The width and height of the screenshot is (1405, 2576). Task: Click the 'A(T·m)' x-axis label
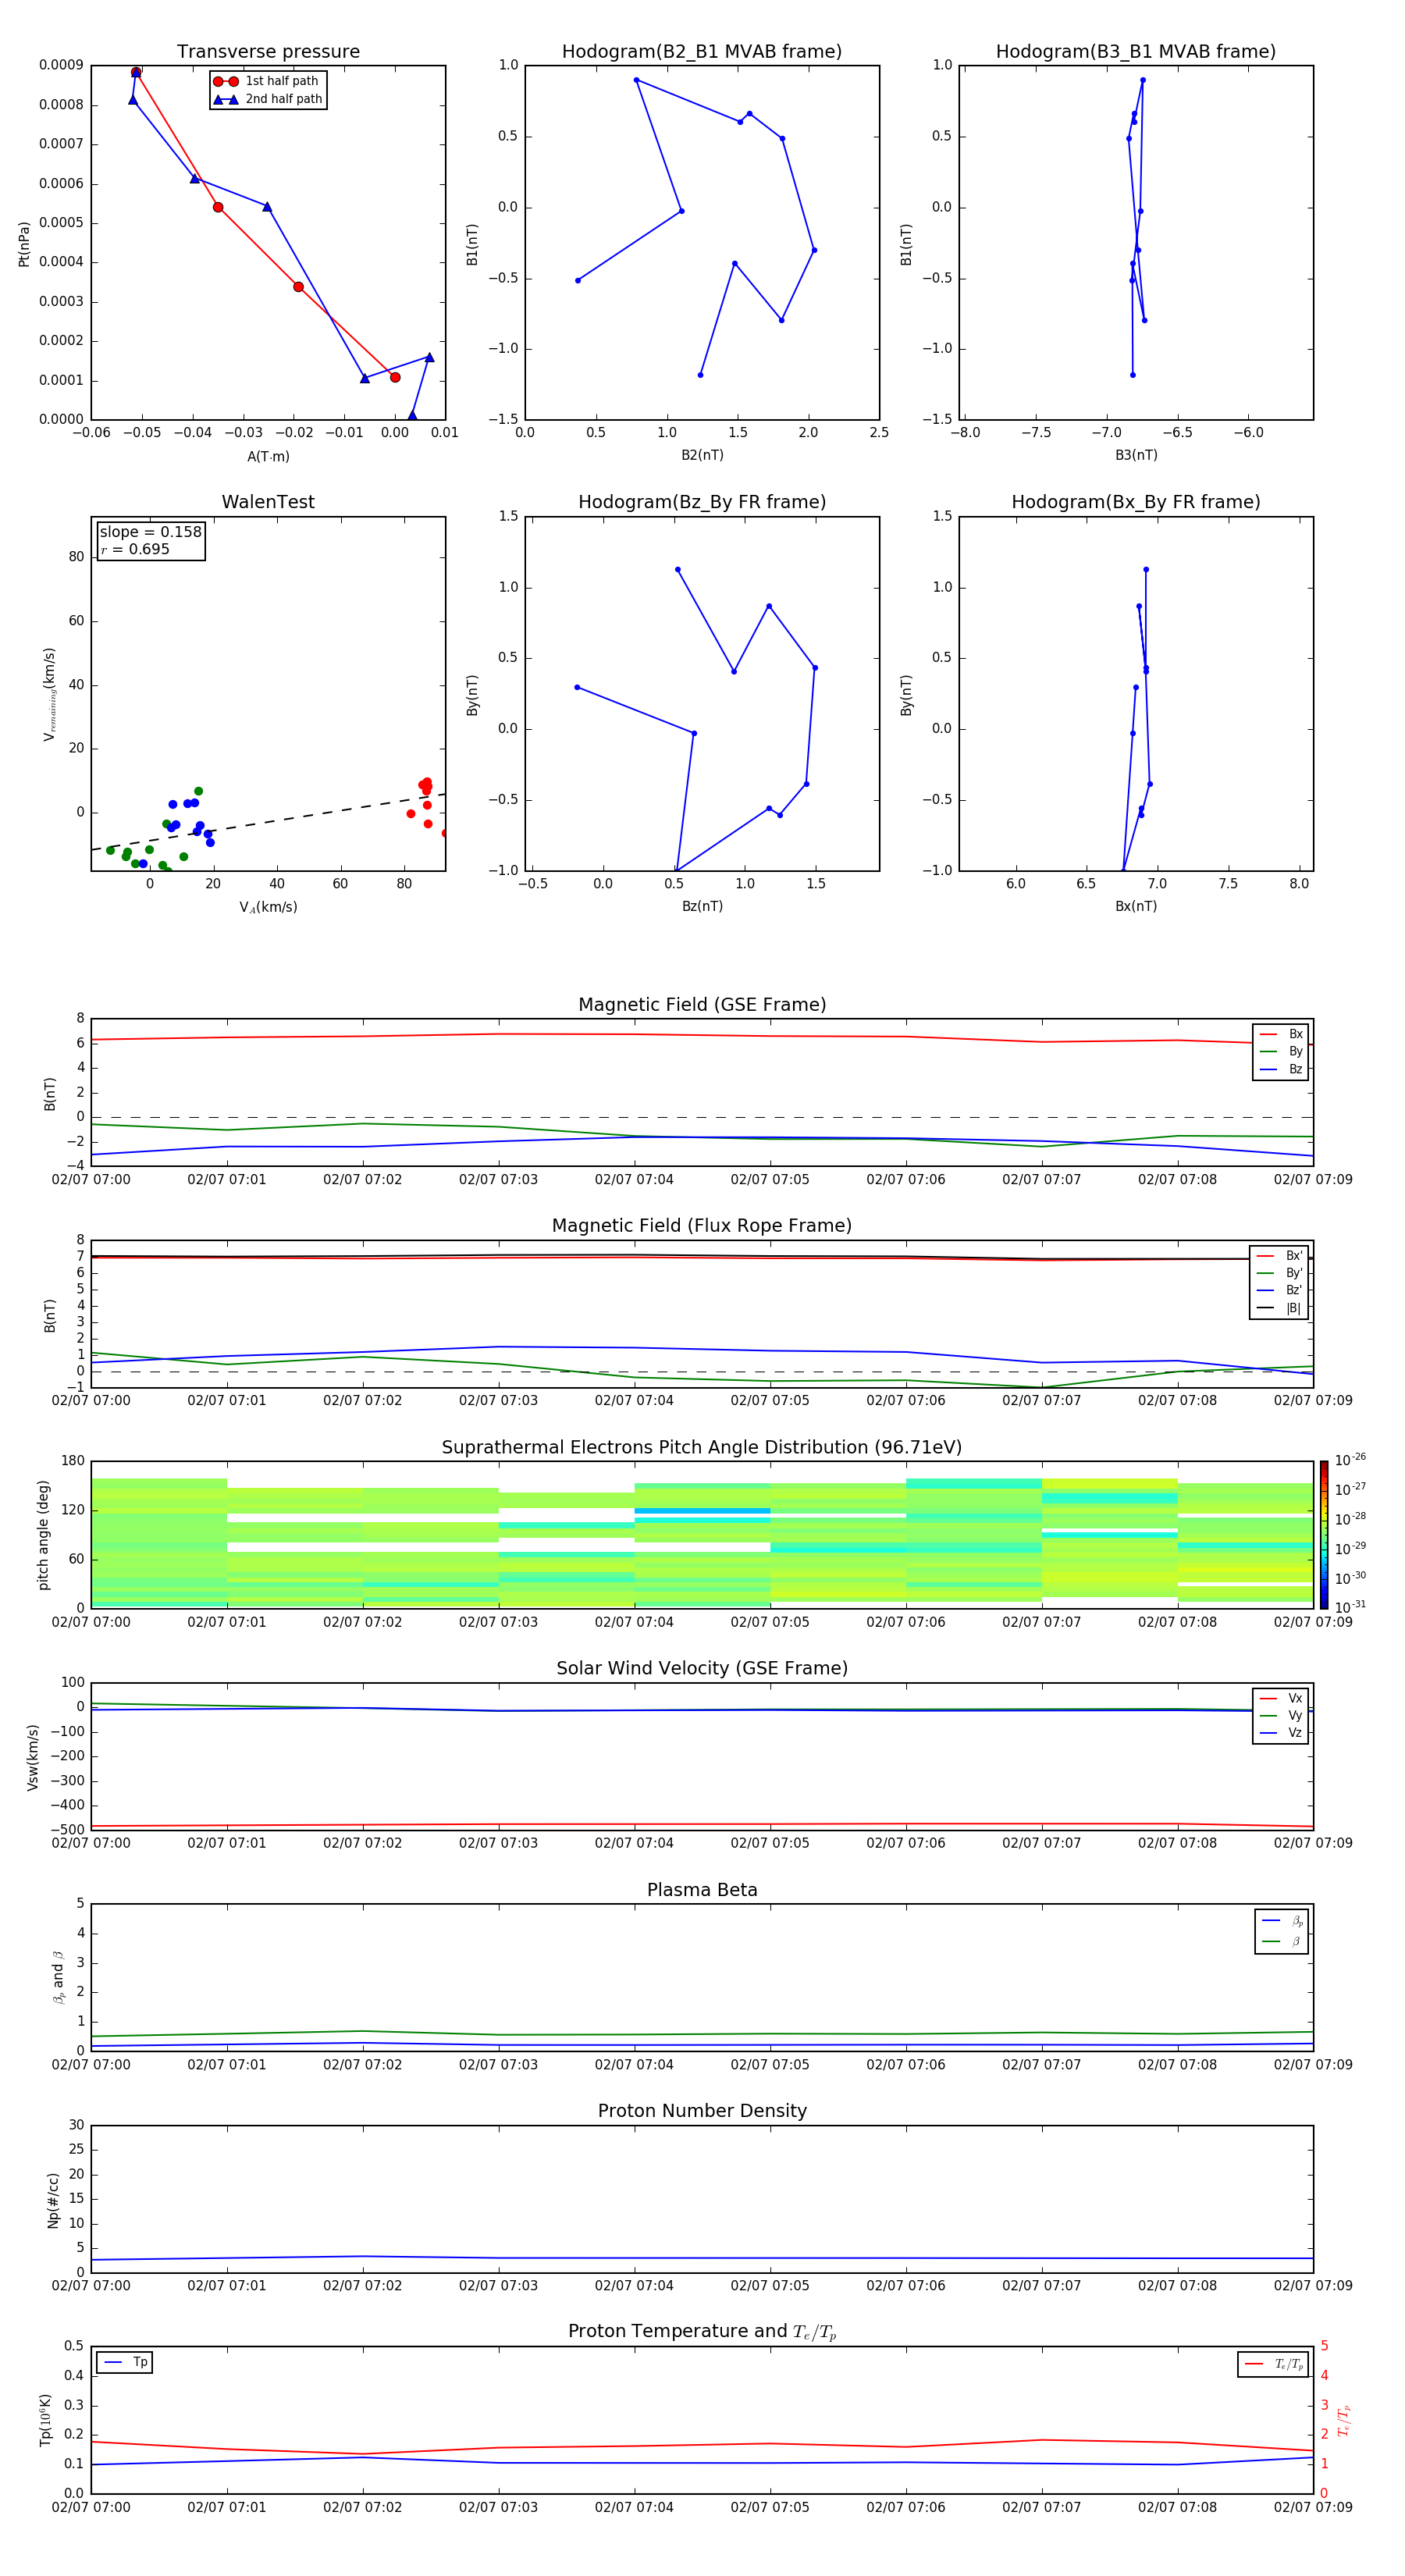[x=268, y=456]
